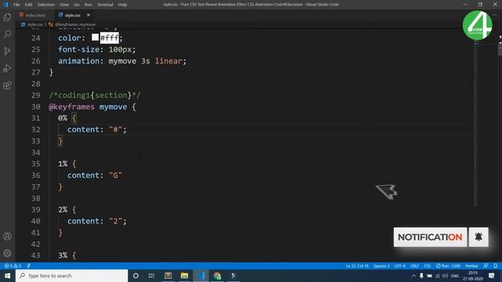This screenshot has height=282, width=502.
Task: Click the VS Code logo in title bar
Action: (x=5, y=5)
